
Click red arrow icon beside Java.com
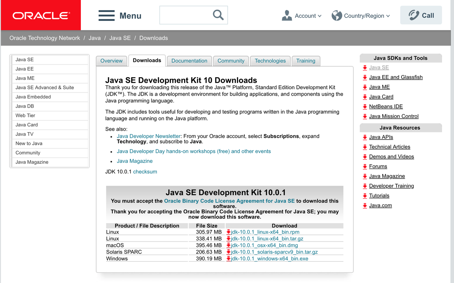365,205
